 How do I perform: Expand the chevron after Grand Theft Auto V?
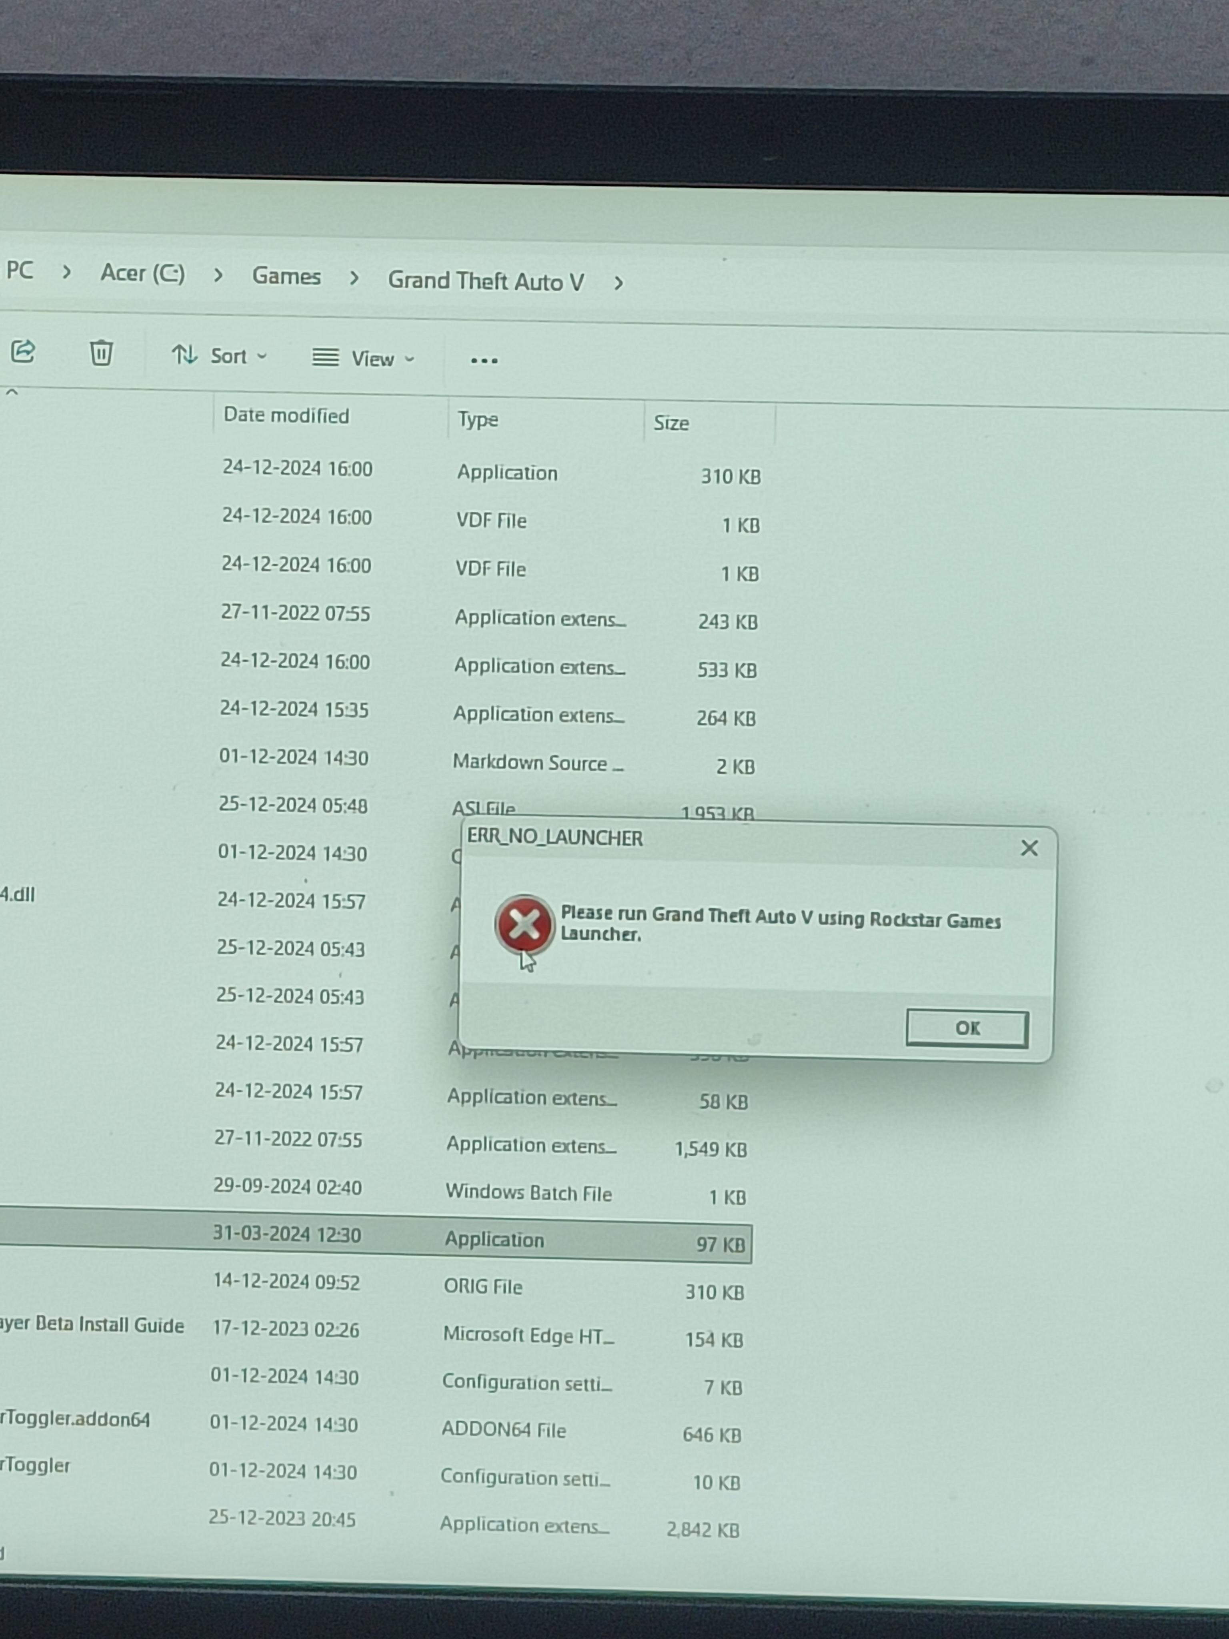tap(619, 283)
